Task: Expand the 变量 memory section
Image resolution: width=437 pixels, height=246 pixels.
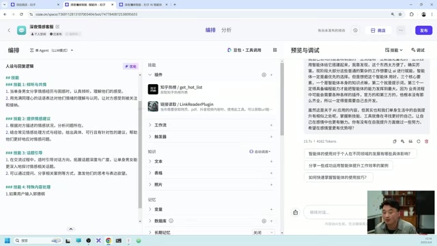Action: click(150, 209)
